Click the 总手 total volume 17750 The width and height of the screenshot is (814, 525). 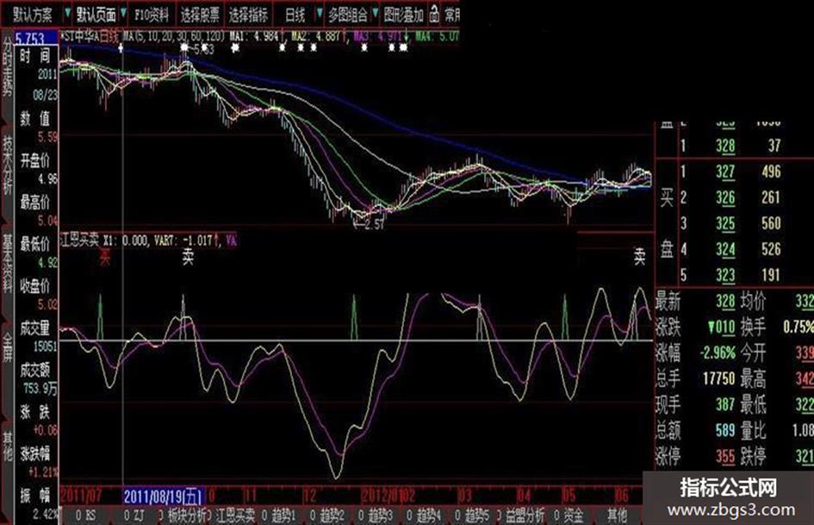coord(719,378)
